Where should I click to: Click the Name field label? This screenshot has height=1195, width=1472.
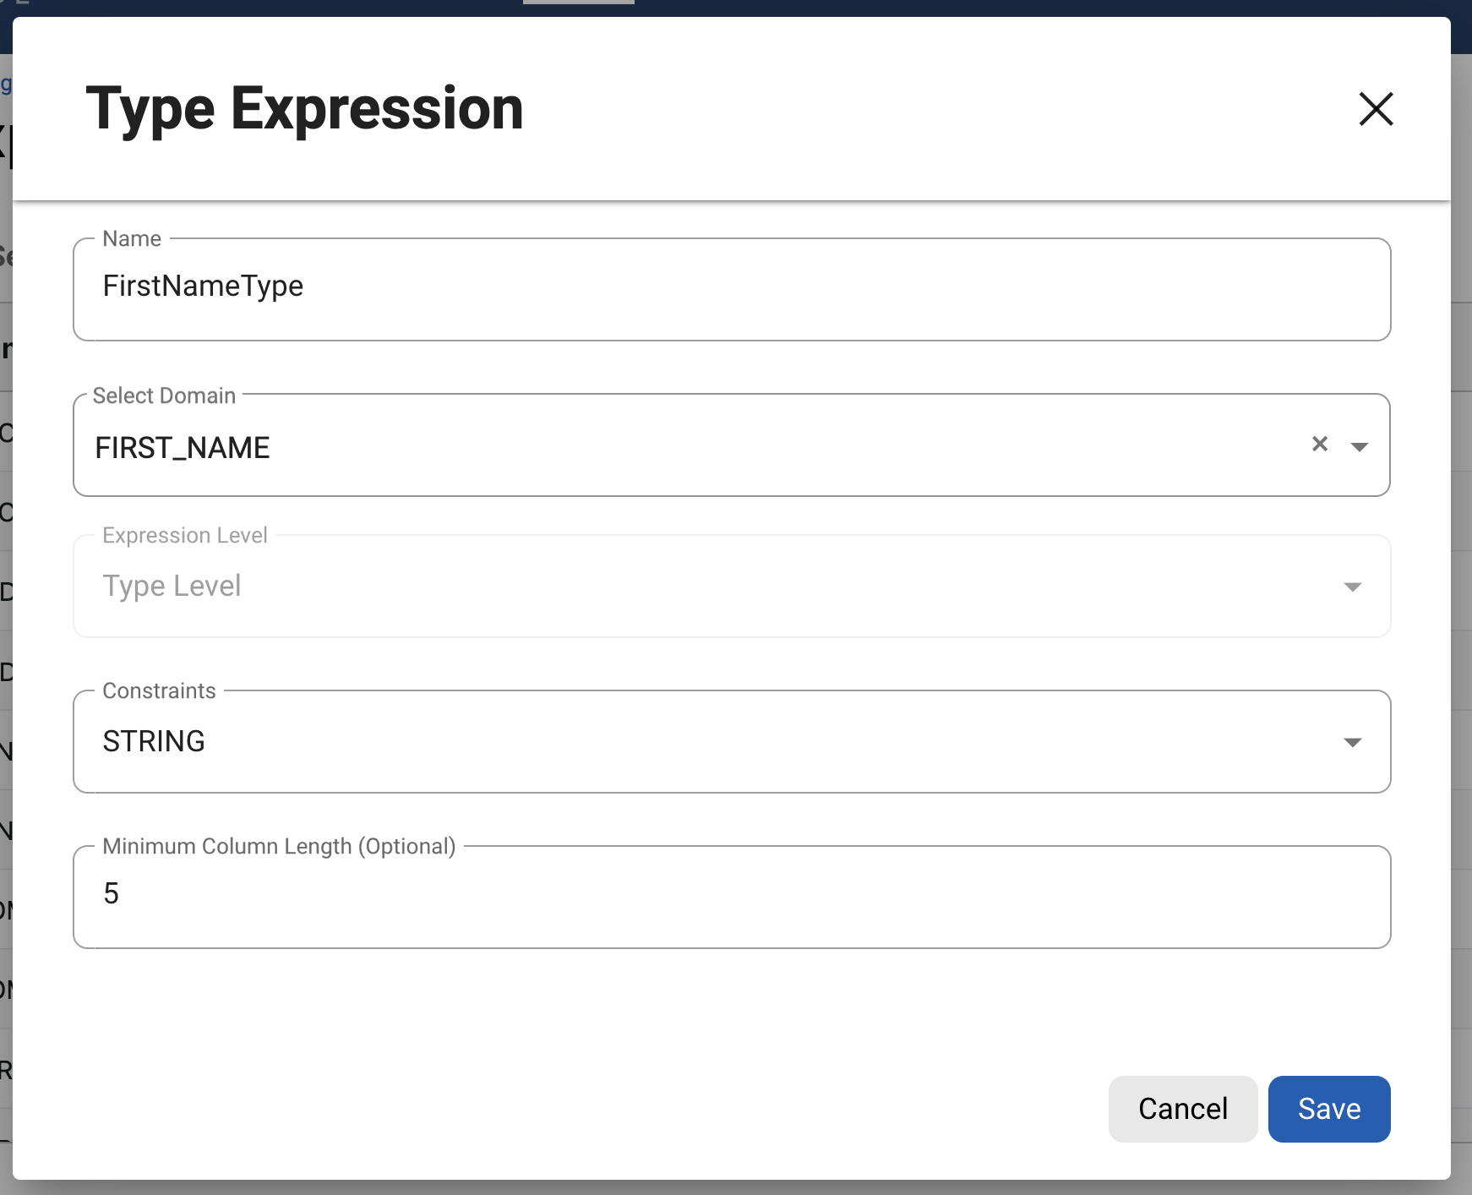(132, 238)
